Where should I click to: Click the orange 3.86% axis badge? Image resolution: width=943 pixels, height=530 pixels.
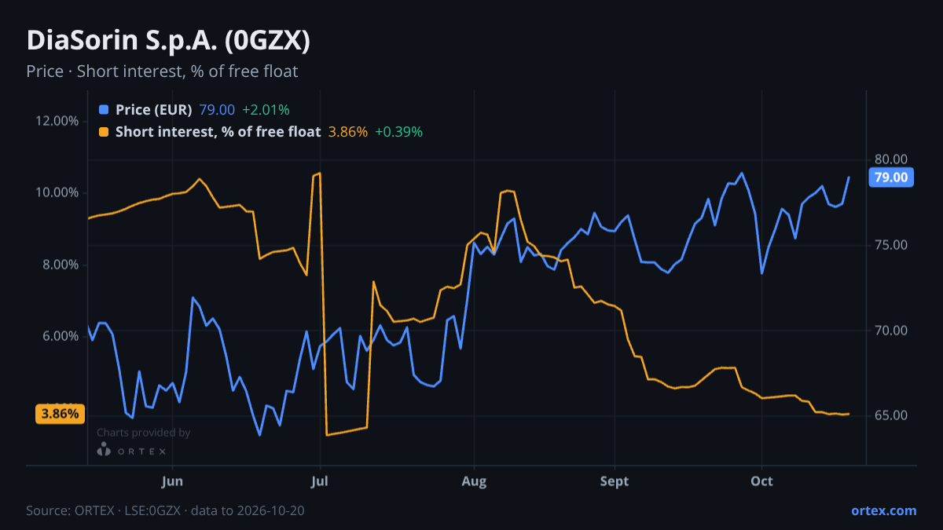pyautogui.click(x=60, y=414)
